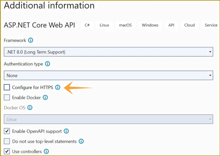Open the Docker OS Linux dropdown
220x156 pixels.
(108, 119)
